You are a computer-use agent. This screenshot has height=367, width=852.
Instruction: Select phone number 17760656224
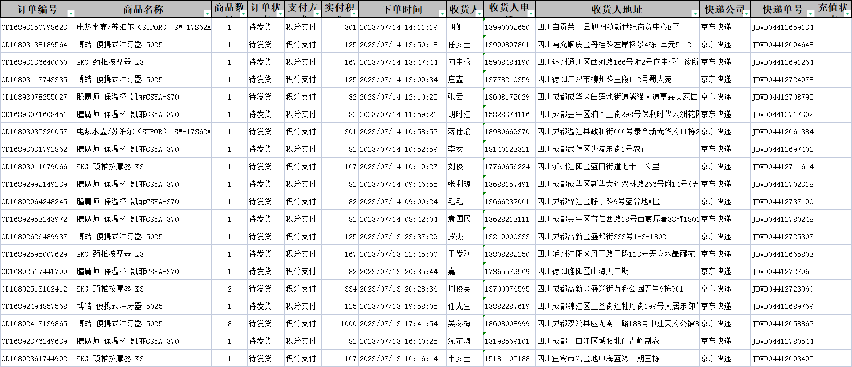tap(507, 167)
